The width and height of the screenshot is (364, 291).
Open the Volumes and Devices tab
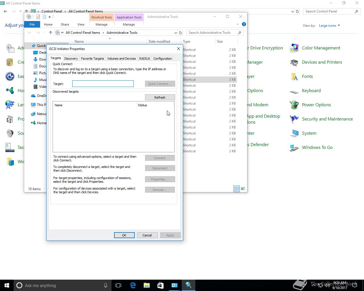(121, 59)
